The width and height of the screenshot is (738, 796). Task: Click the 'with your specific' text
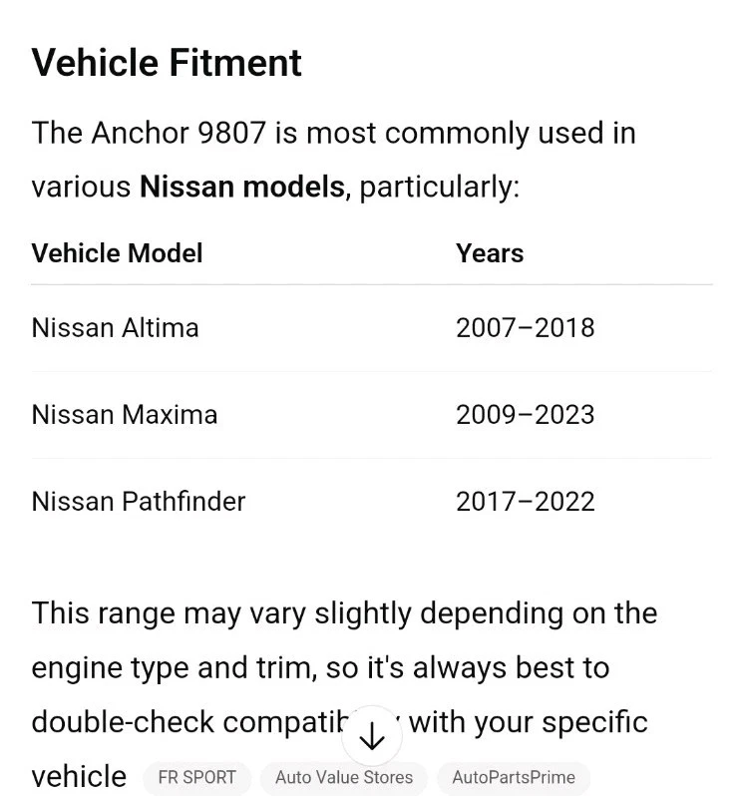tap(528, 722)
